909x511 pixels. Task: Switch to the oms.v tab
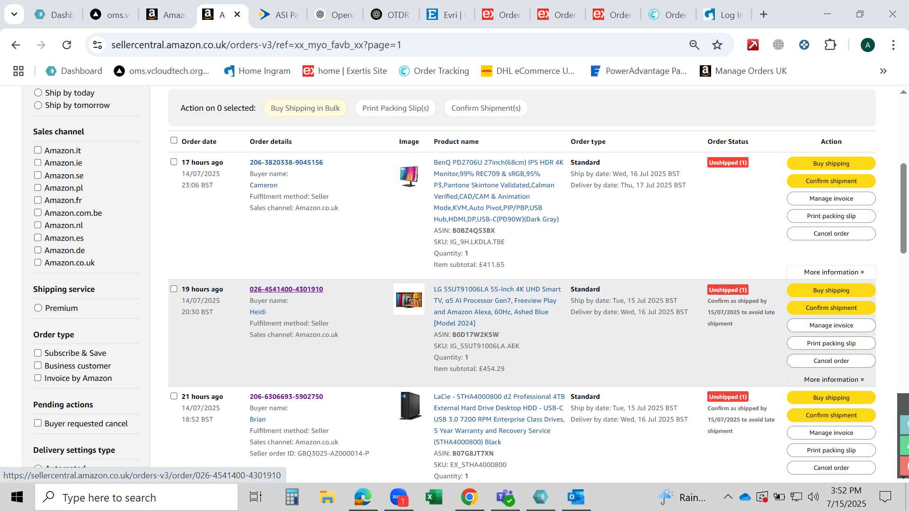click(x=110, y=15)
